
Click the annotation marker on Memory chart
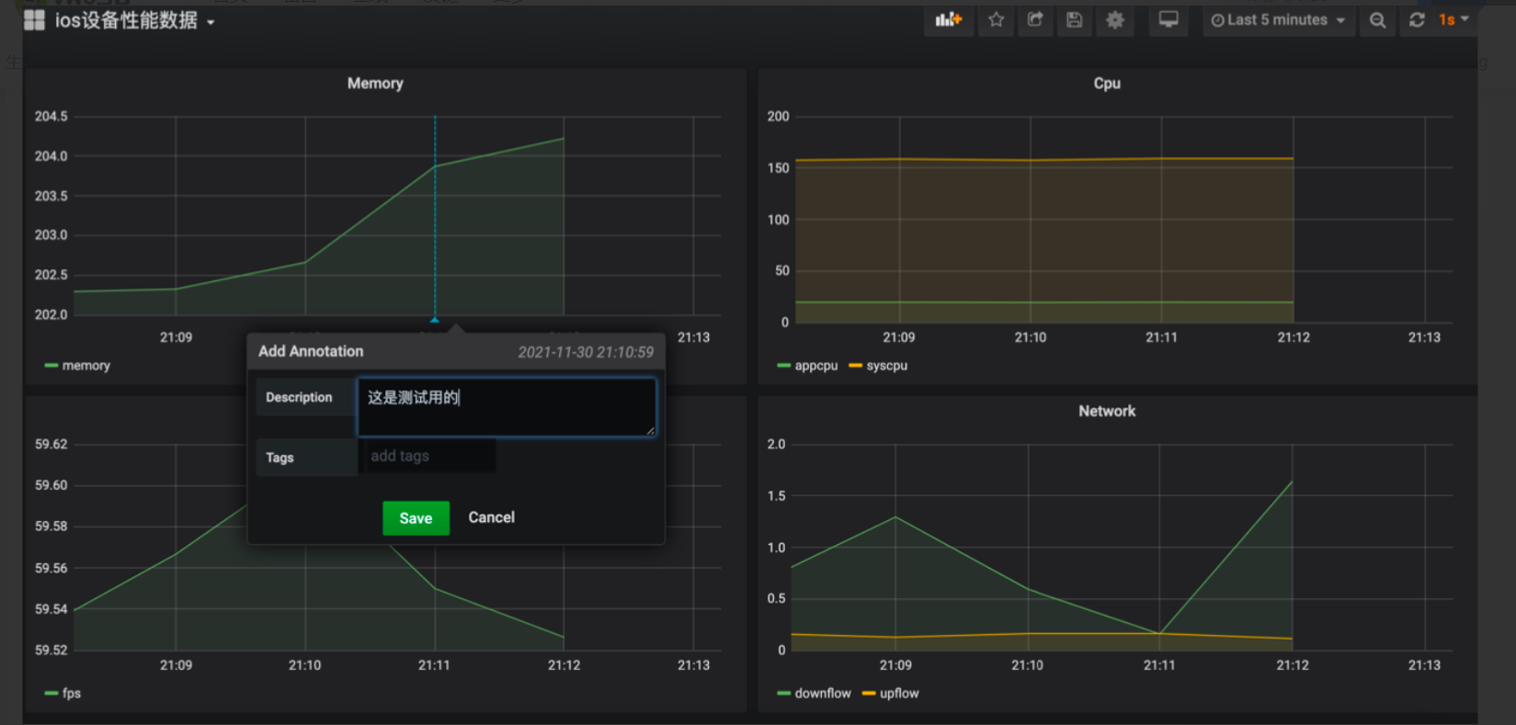[435, 320]
